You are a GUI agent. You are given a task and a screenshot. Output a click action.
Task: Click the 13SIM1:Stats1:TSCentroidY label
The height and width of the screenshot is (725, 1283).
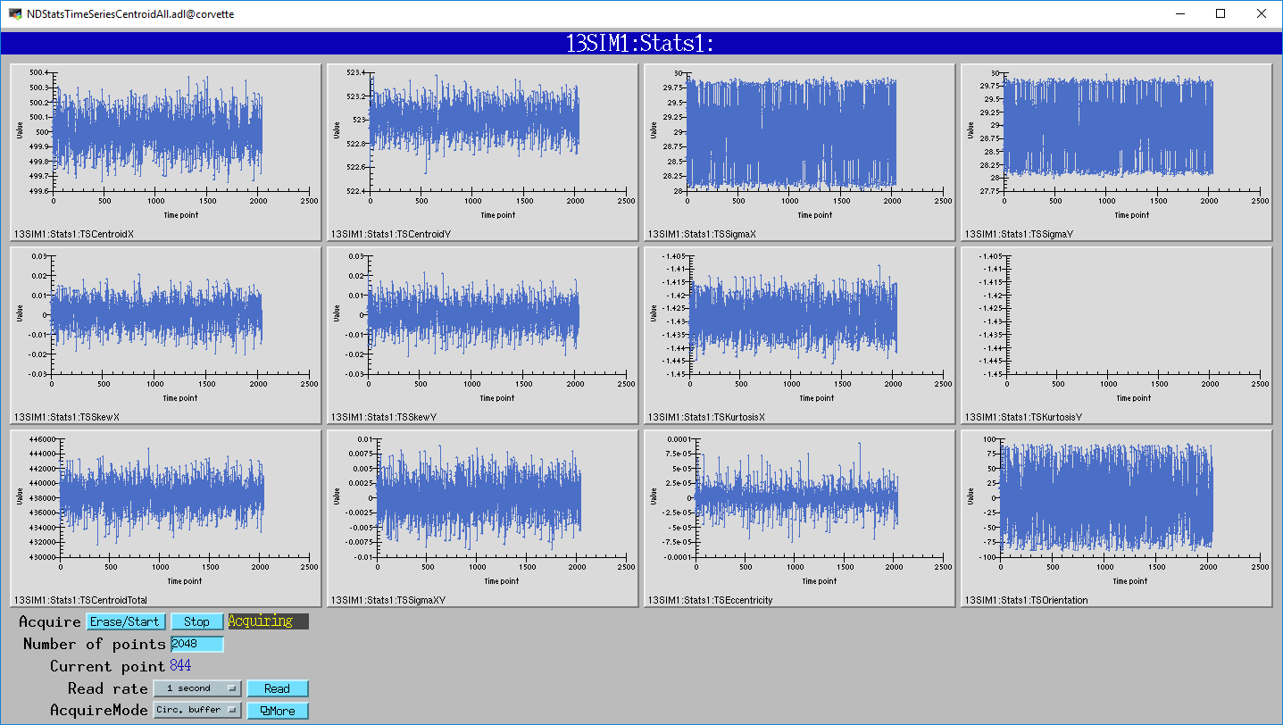(x=391, y=235)
